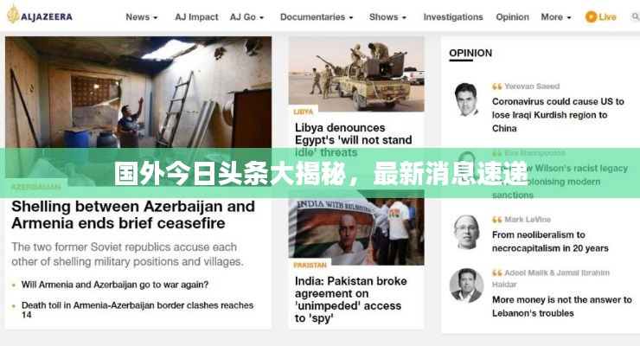Expand the AJ Go dropdown

point(246,17)
